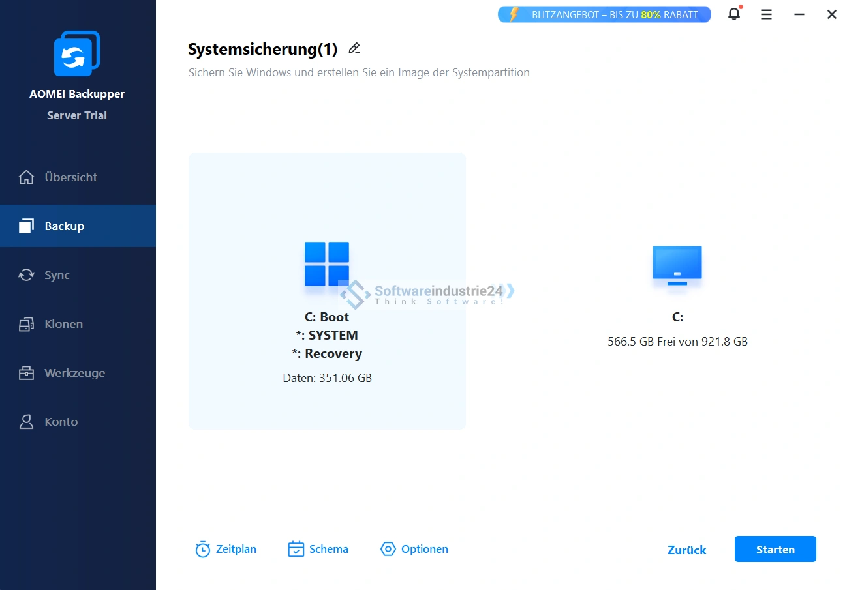Image resolution: width=845 pixels, height=590 pixels.
Task: Open Werkzeuge in the sidebar
Action: click(74, 373)
